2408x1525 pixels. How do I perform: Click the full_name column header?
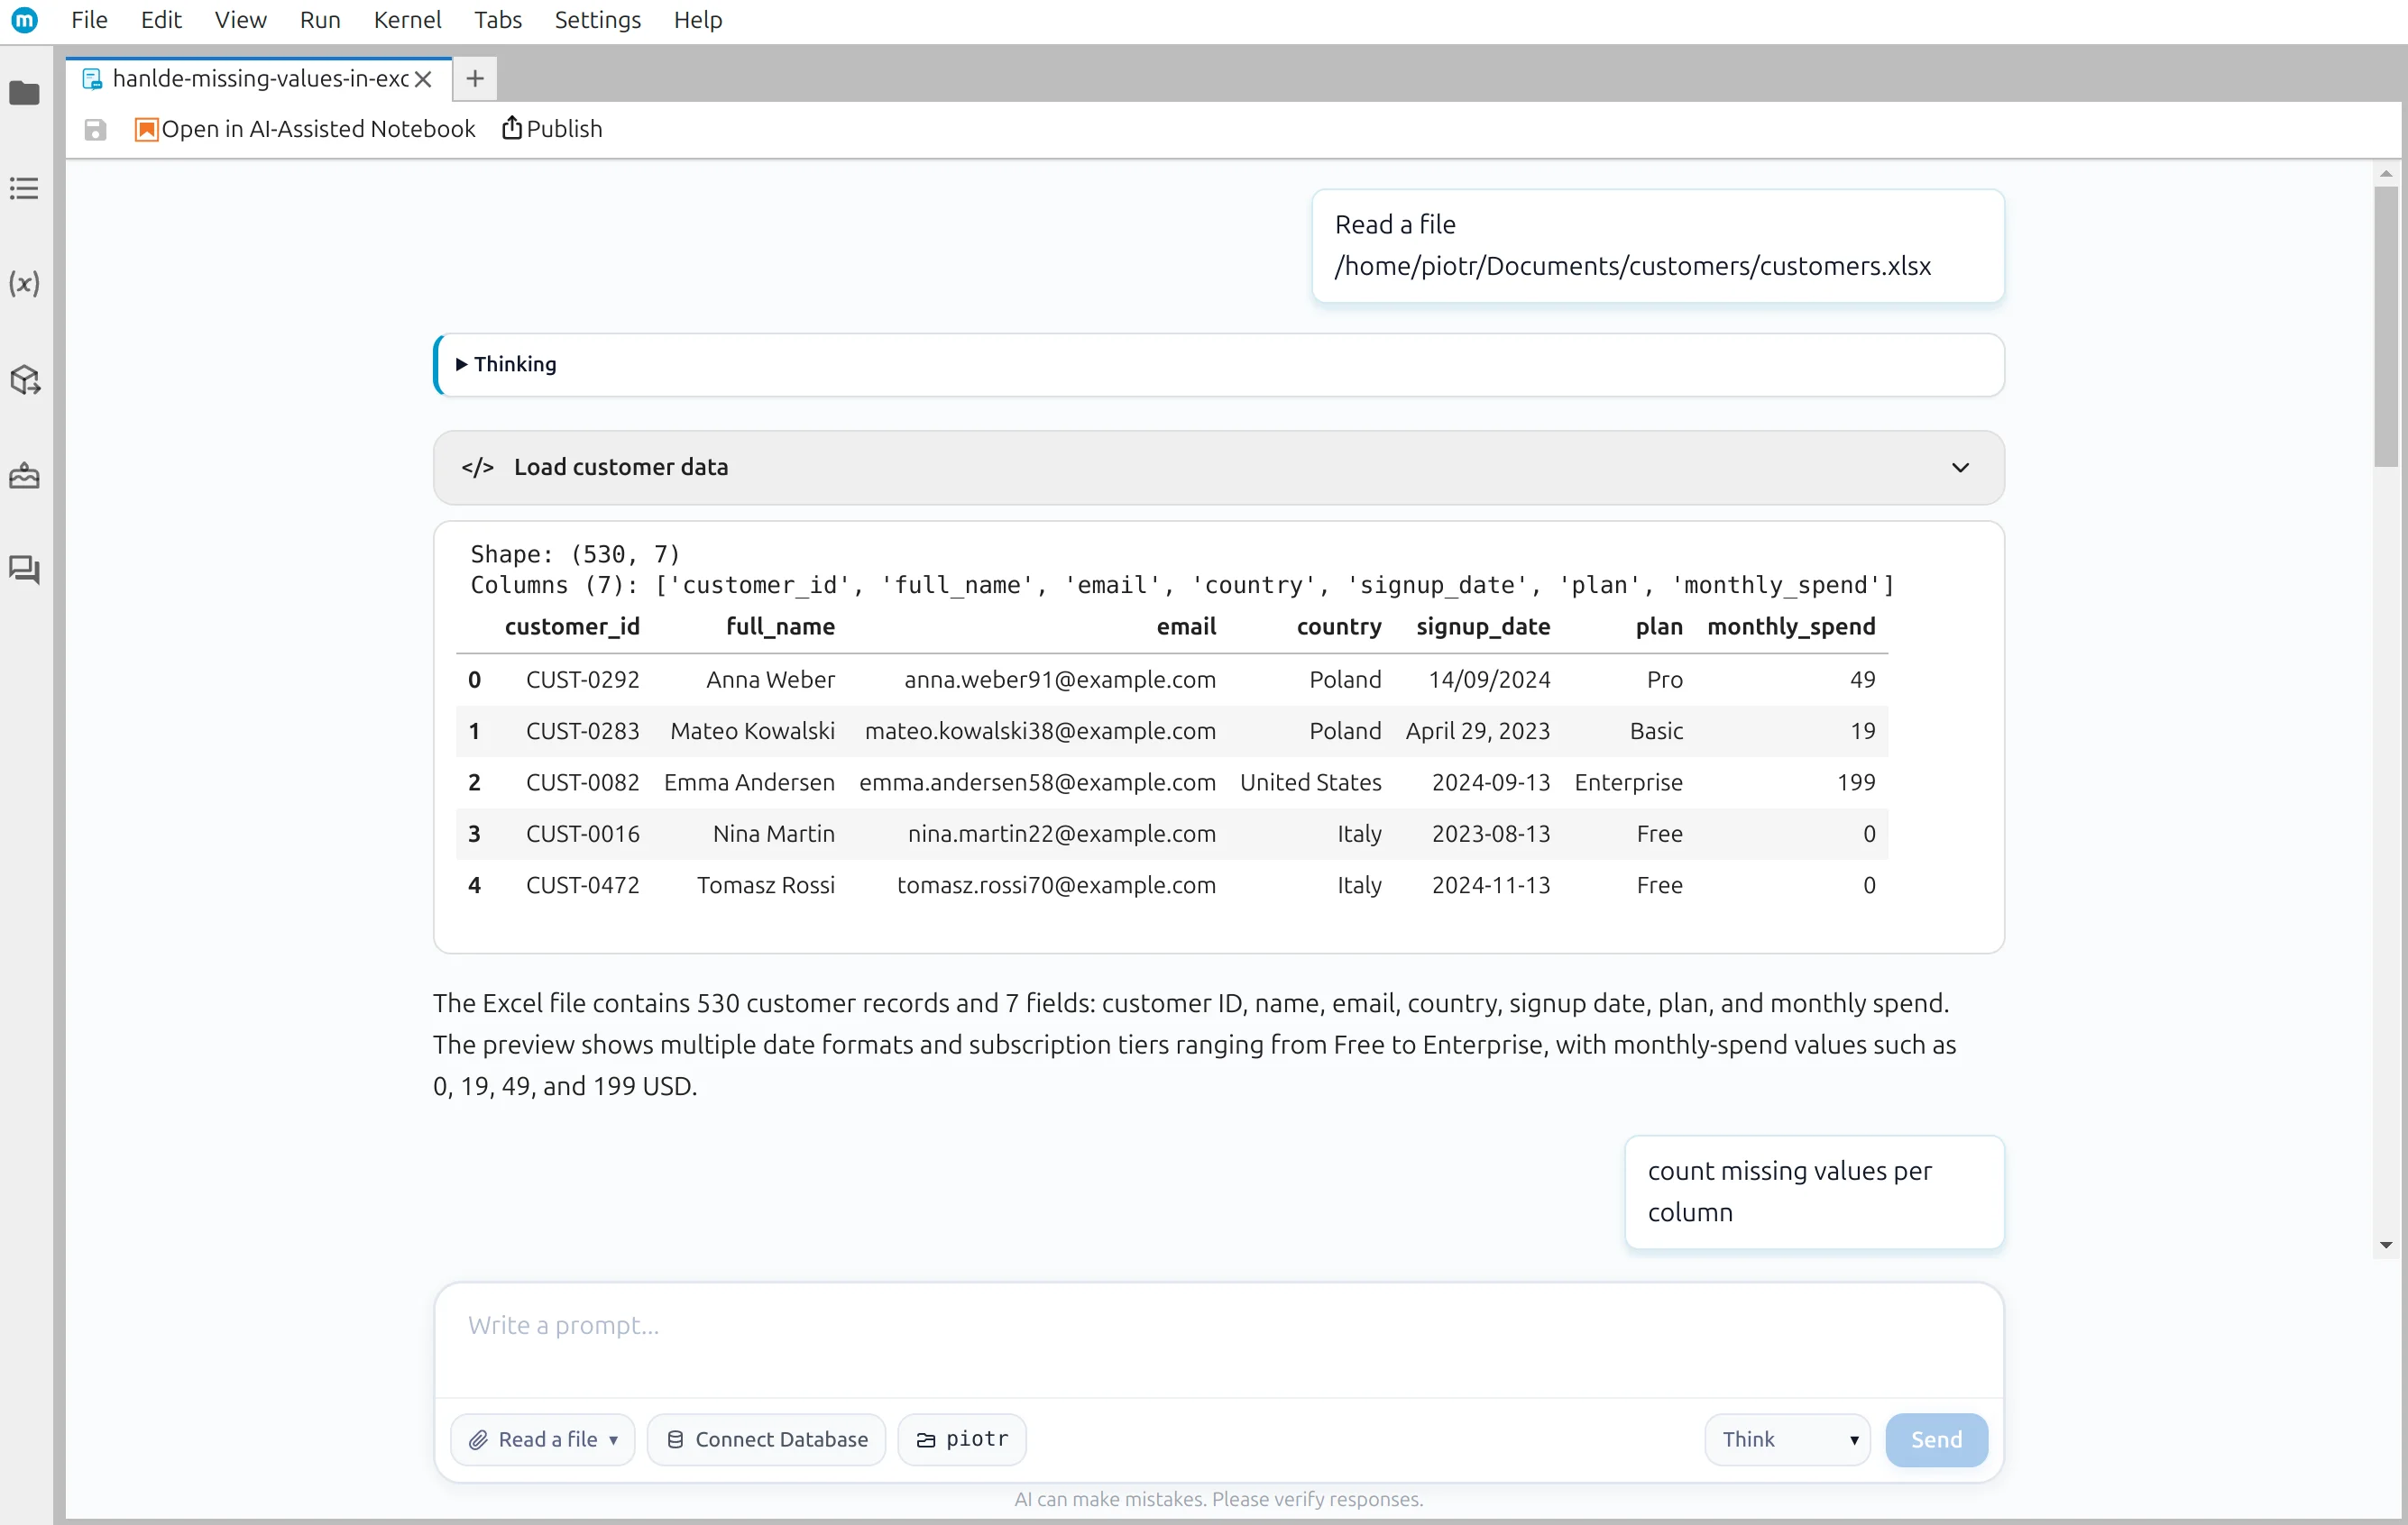pos(780,626)
